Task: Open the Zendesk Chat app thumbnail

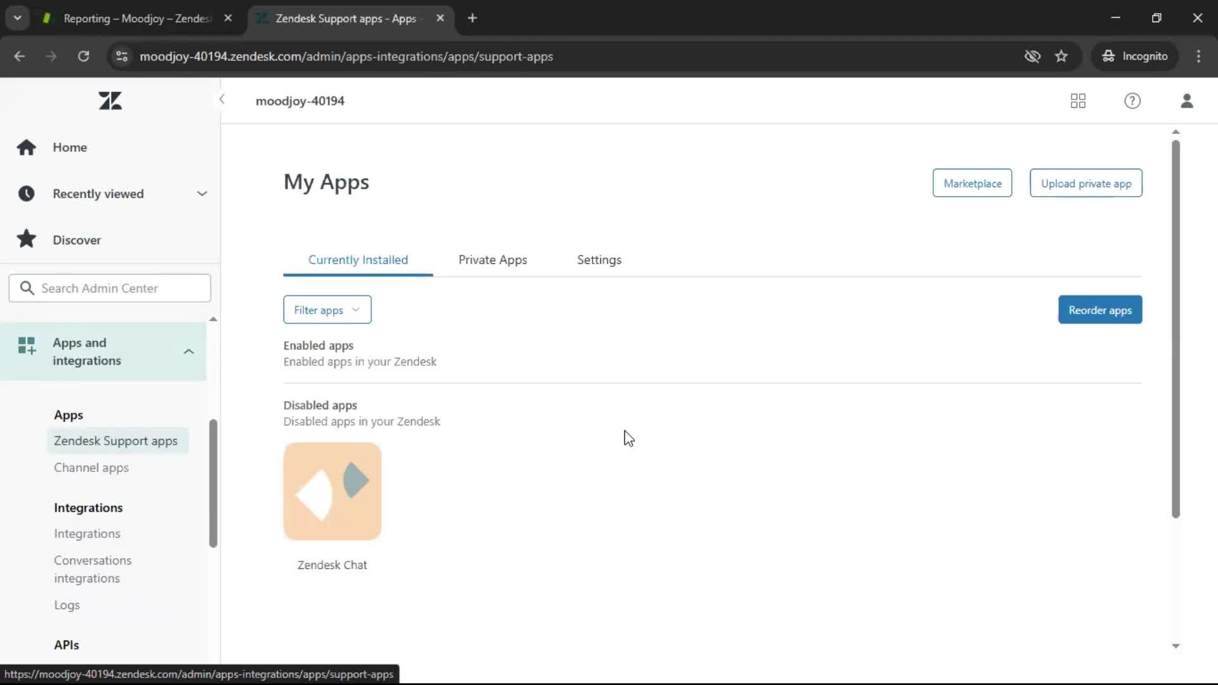Action: (x=332, y=492)
